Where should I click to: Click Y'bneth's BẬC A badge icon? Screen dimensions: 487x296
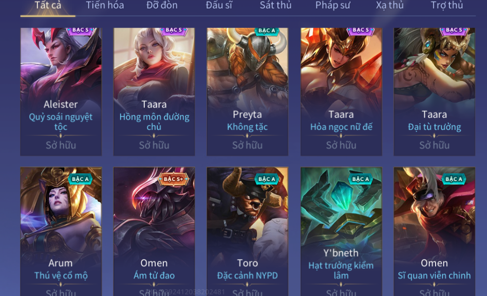tap(360, 179)
